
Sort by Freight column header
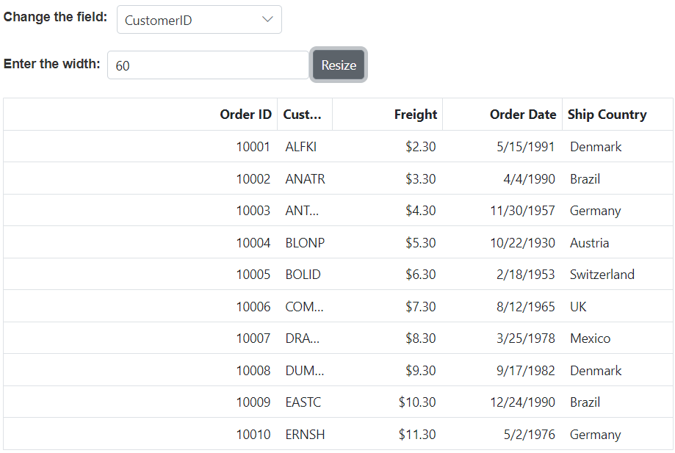[x=415, y=115]
